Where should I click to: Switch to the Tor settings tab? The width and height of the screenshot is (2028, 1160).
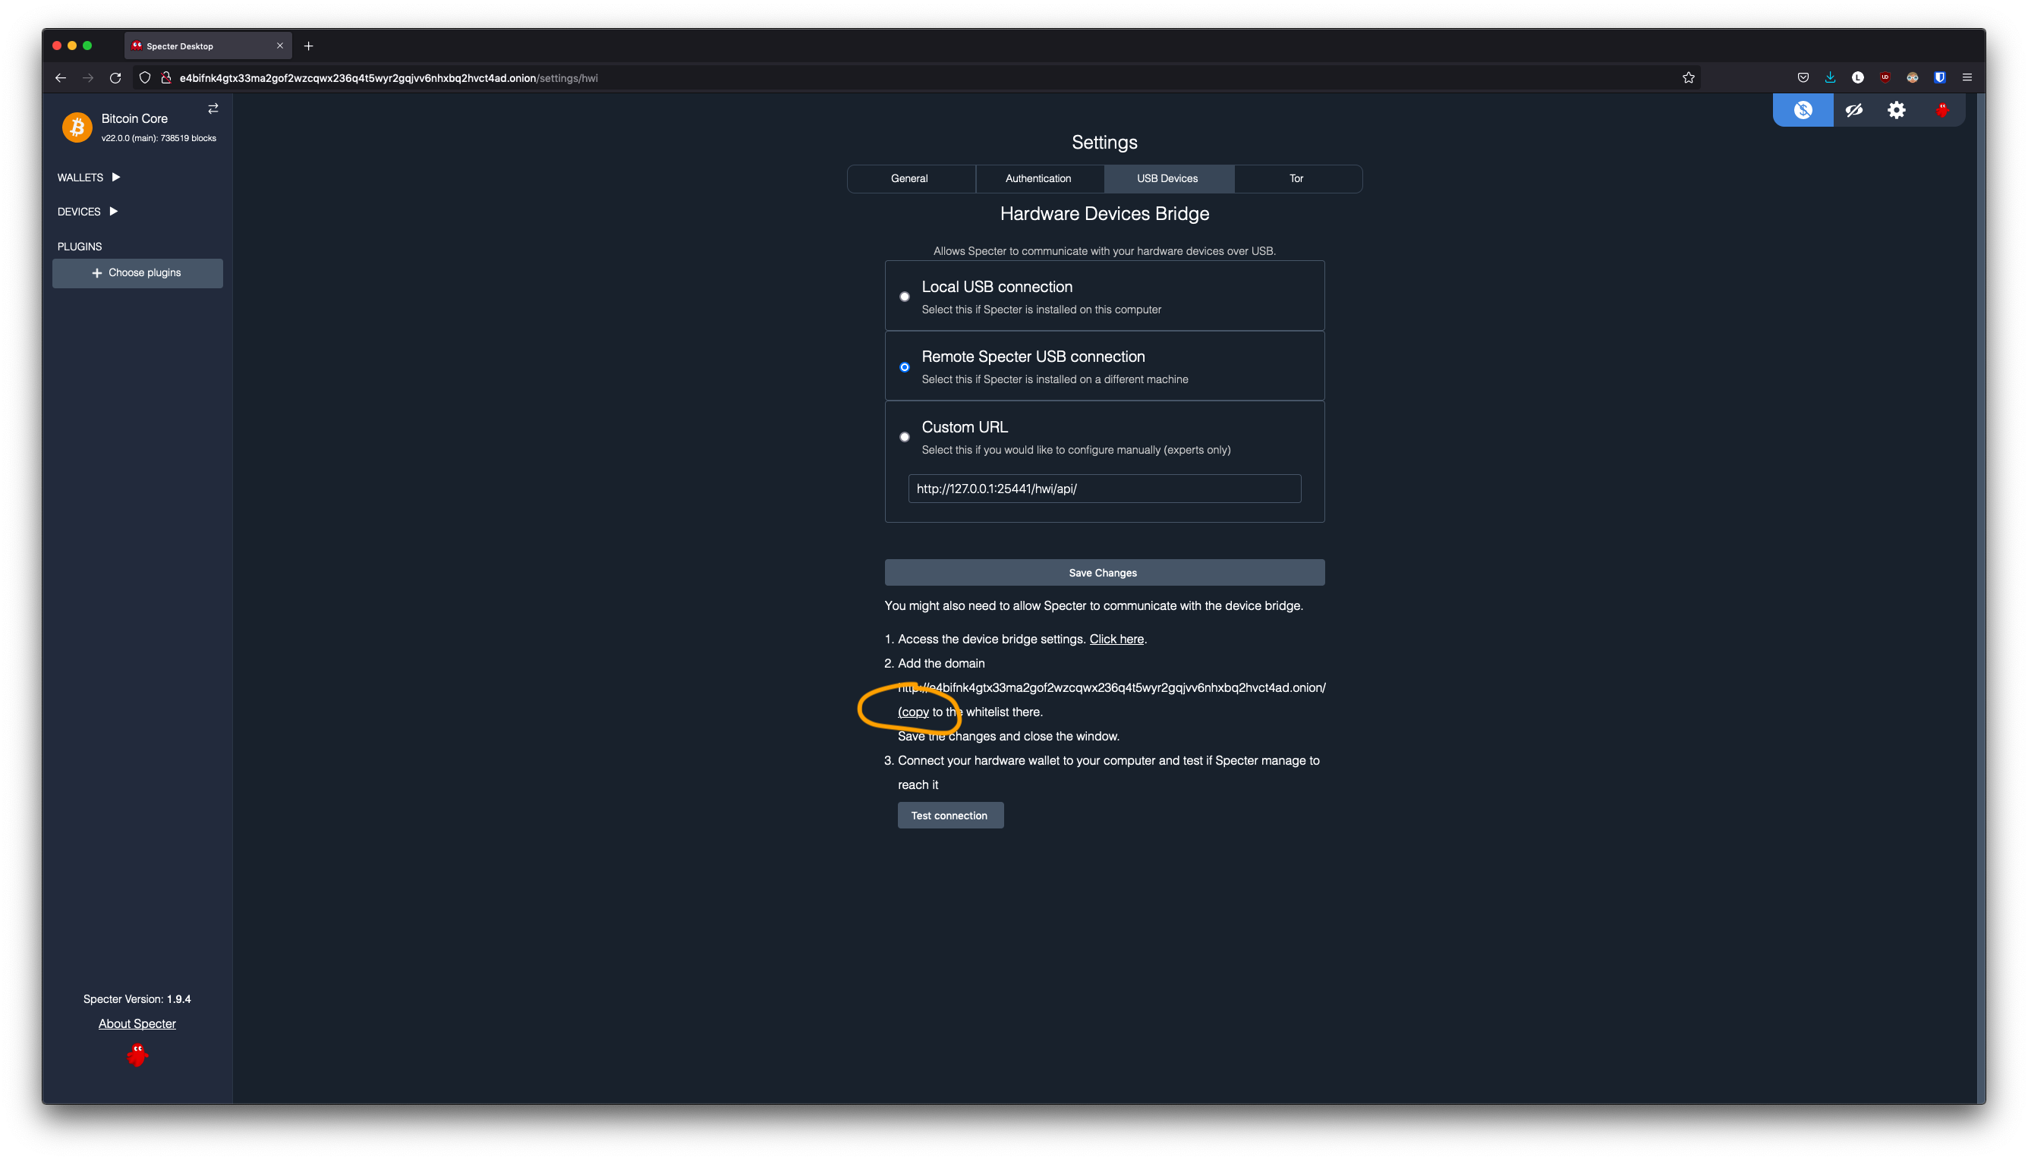tap(1296, 178)
